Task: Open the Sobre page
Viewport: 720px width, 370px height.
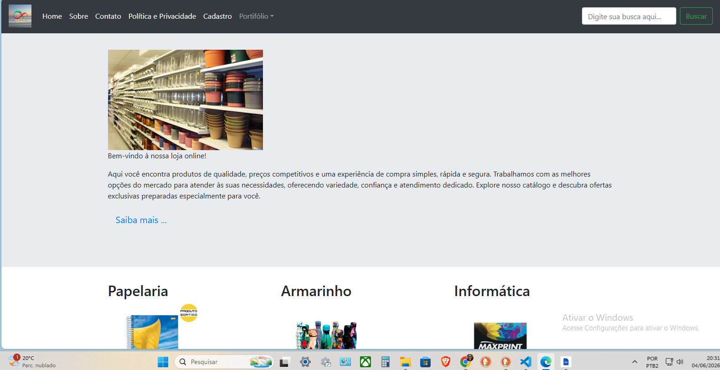Action: point(78,16)
